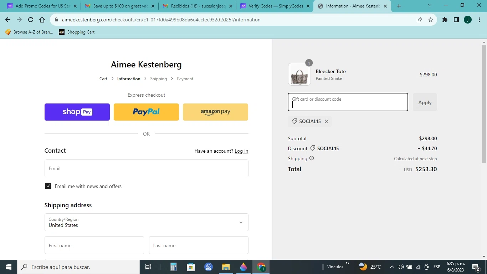Open the taskbar clock showing 6:35 p. m.

pyautogui.click(x=456, y=267)
